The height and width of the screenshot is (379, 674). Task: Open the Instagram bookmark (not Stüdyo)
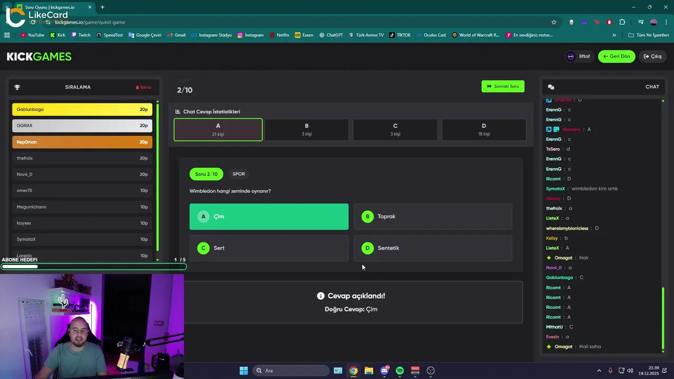(250, 35)
